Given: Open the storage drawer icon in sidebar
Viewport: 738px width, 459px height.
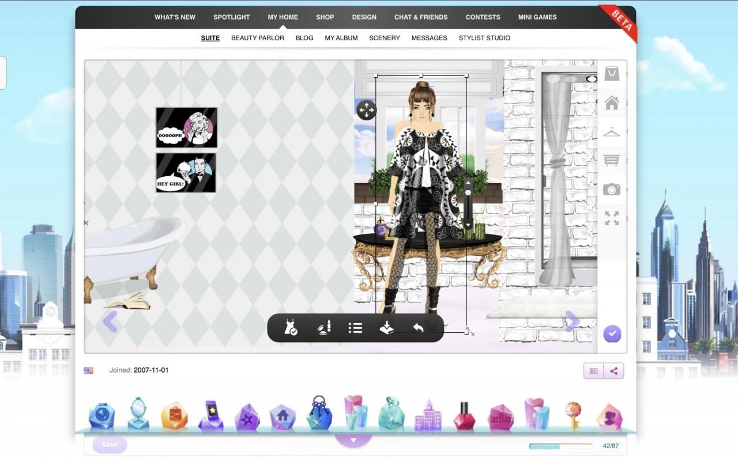Looking at the screenshot, I should click(x=612, y=160).
